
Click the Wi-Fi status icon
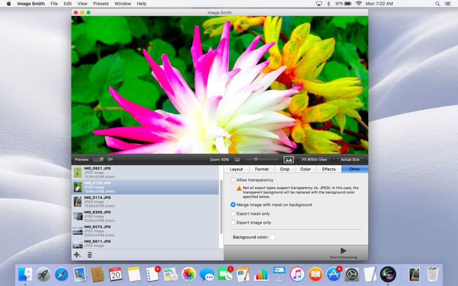click(359, 3)
